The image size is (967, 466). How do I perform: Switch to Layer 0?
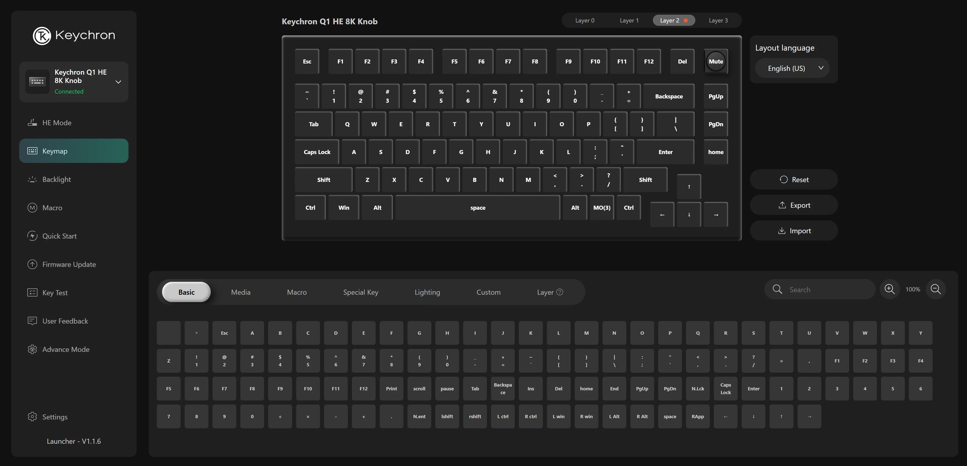[x=585, y=20]
